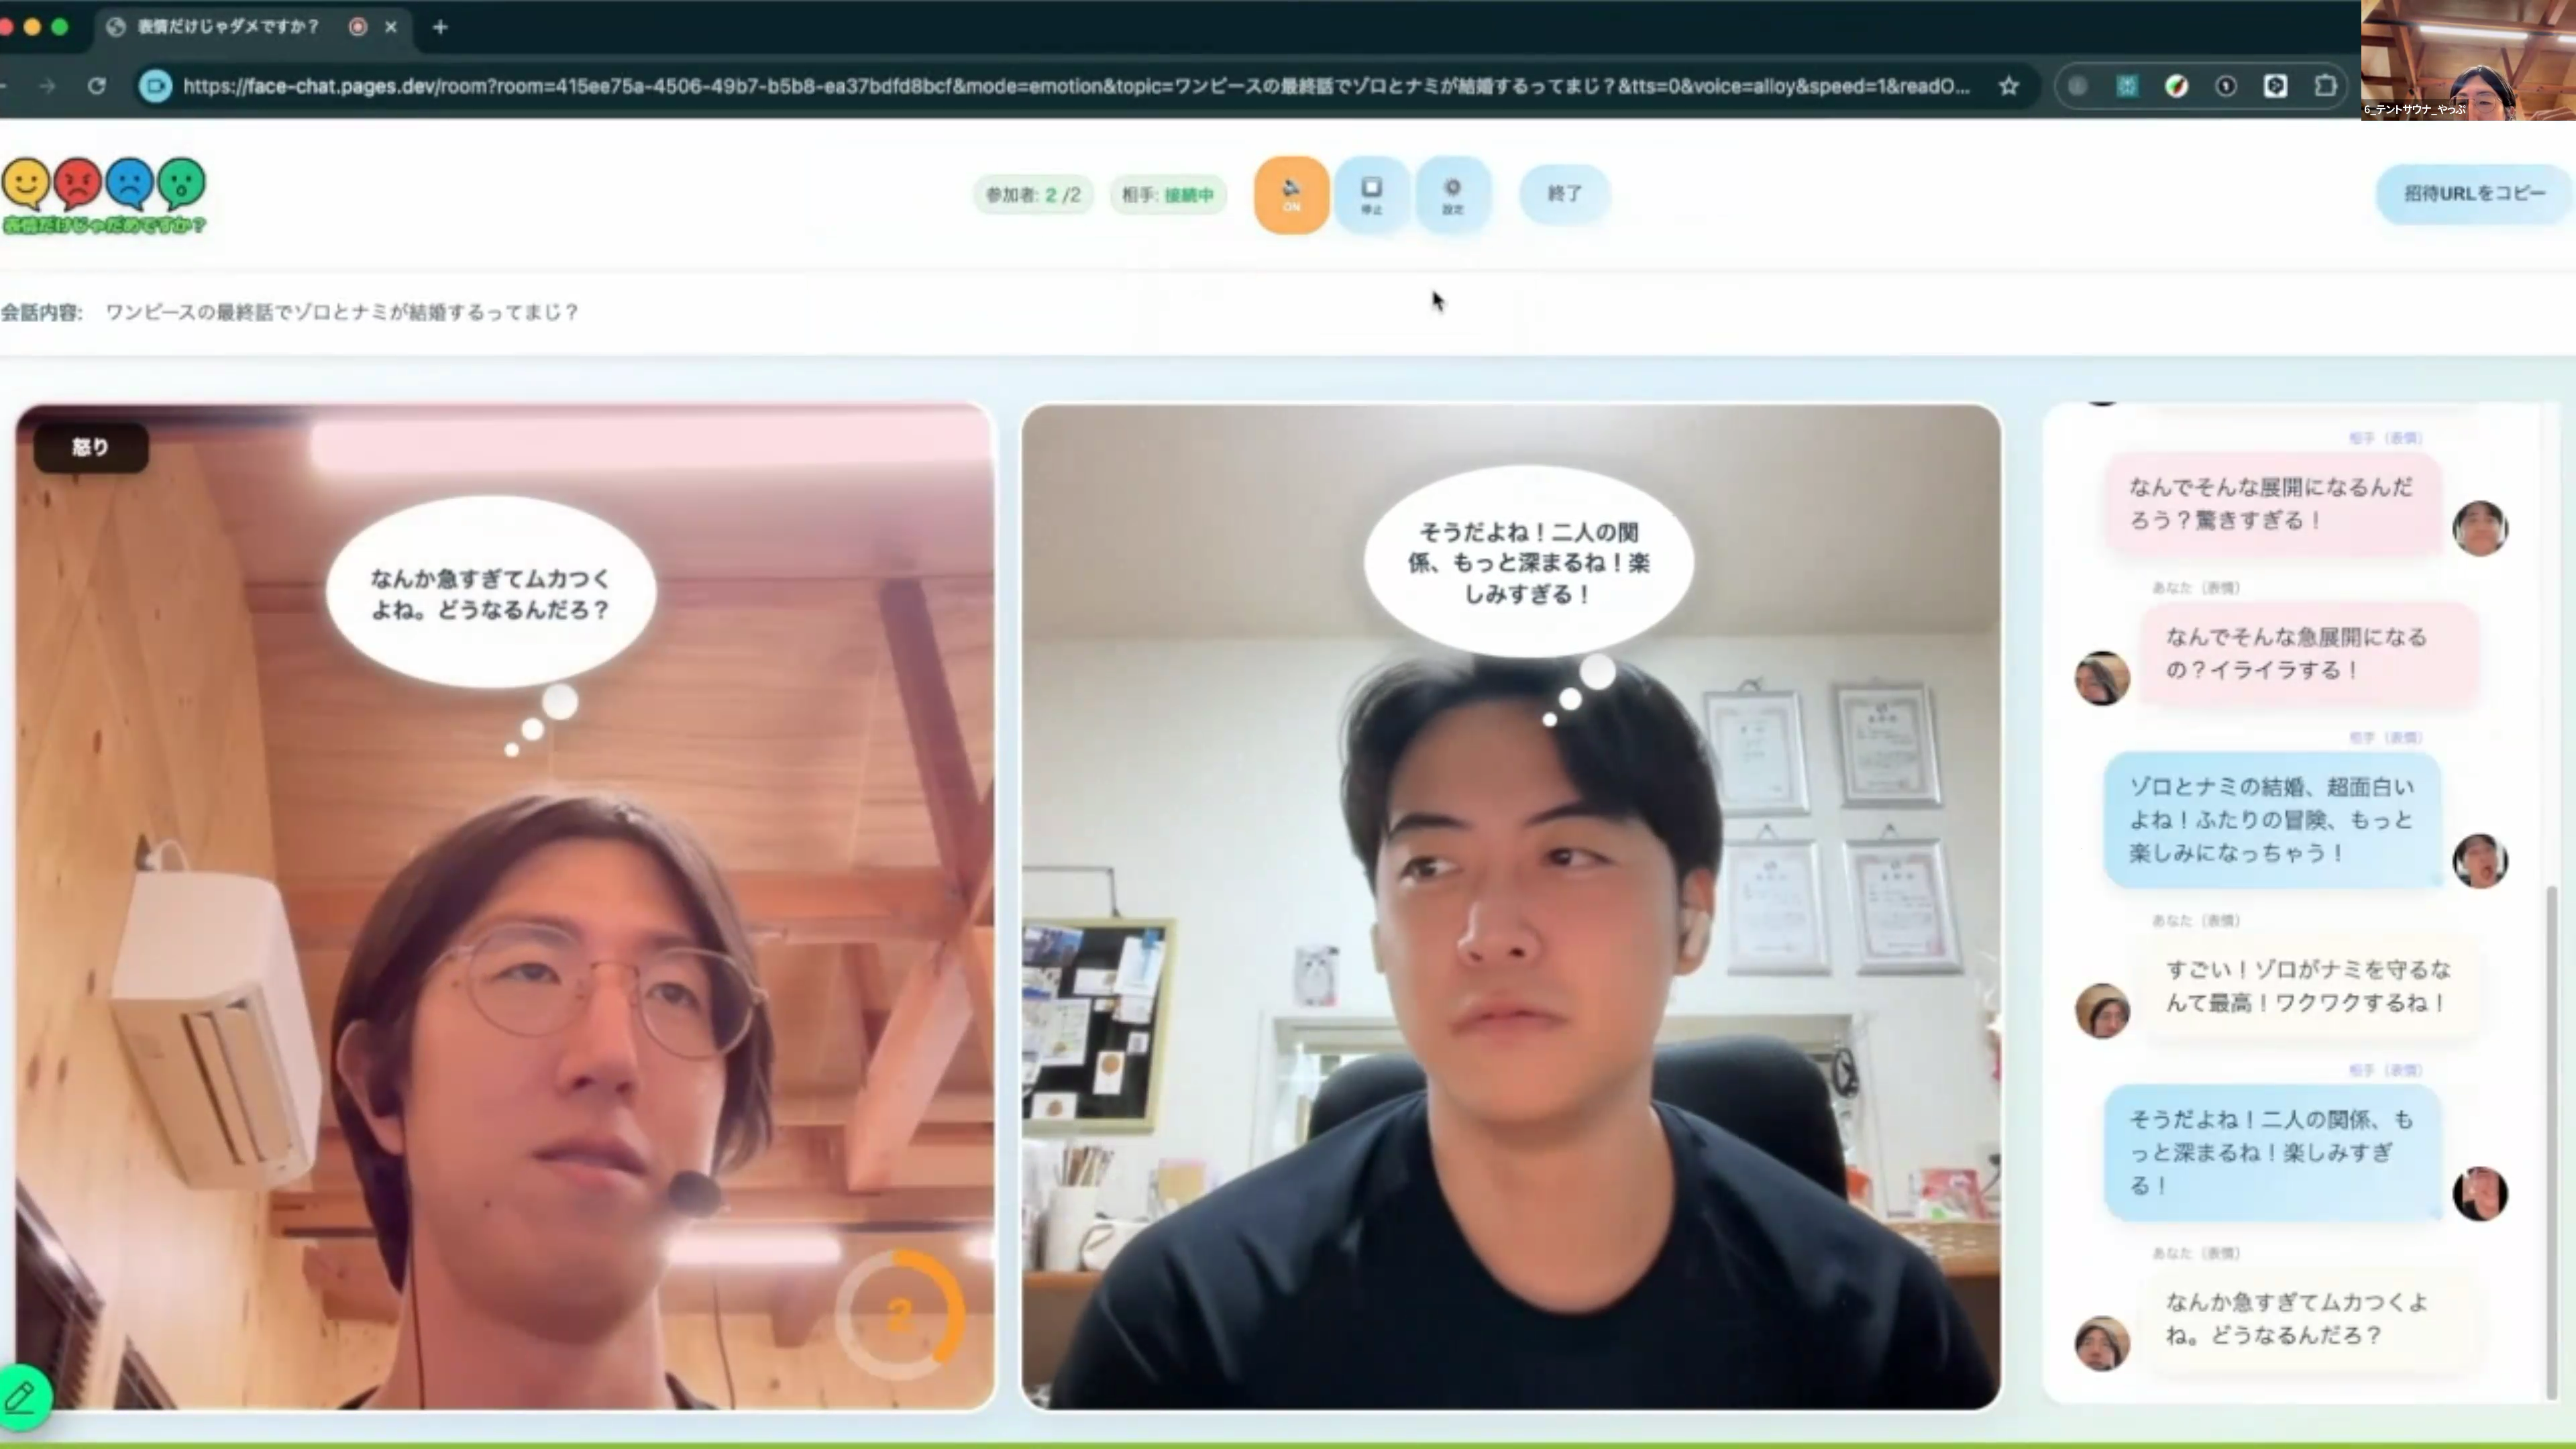Open the 設定 gear settings button
The image size is (2576, 1449).
tap(1452, 194)
